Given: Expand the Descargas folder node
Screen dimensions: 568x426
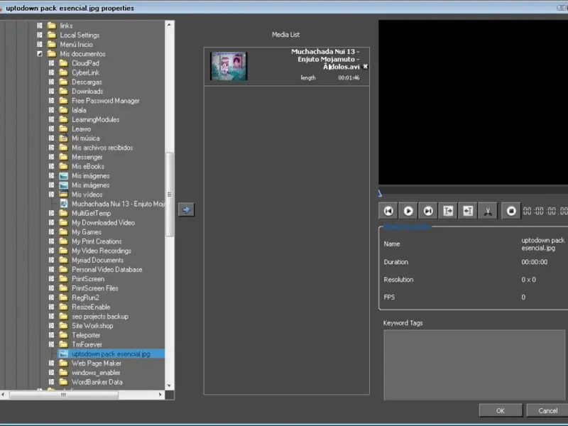Looking at the screenshot, I should point(51,82).
